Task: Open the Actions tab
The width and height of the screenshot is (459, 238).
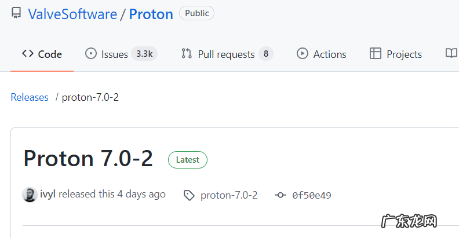Action: (x=329, y=54)
